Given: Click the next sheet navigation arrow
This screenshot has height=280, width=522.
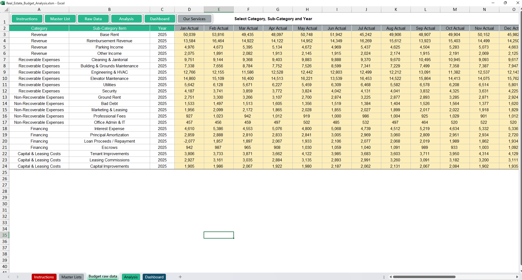Looking at the screenshot, I should click(17, 277).
